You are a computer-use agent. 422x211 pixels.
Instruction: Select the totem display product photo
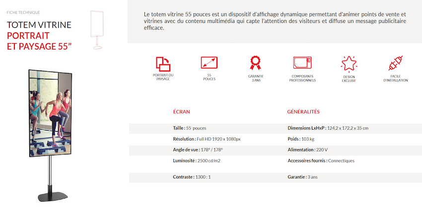50,136
